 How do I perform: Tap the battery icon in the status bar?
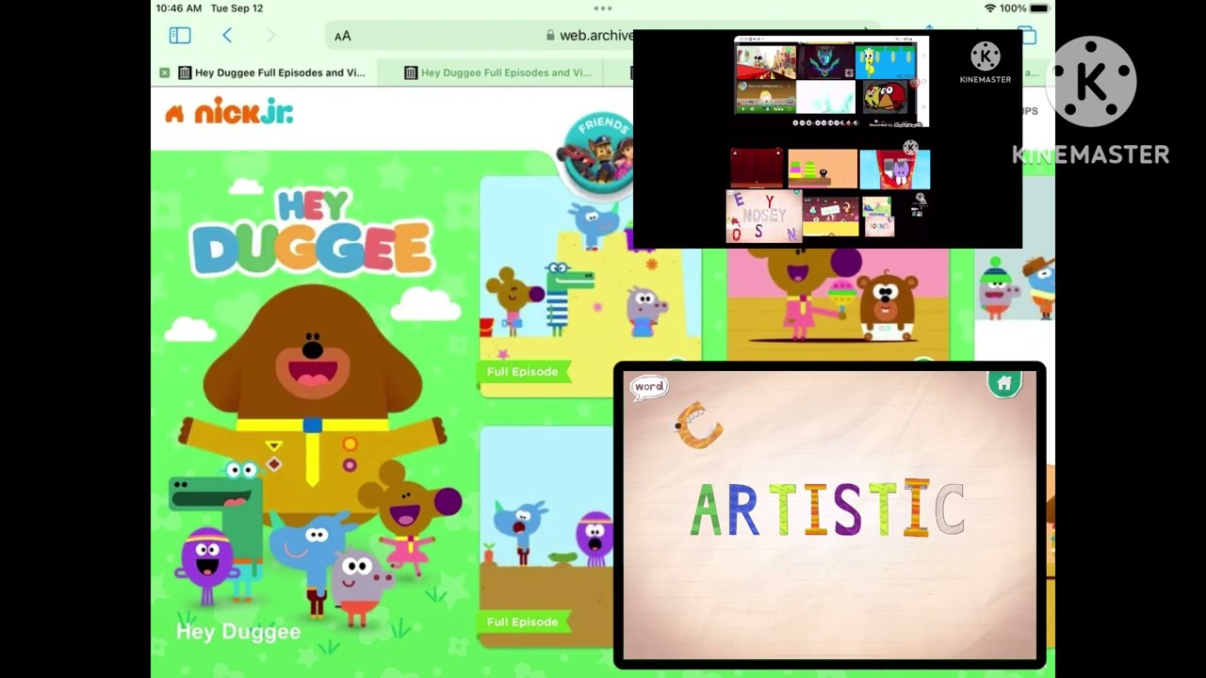[1039, 8]
